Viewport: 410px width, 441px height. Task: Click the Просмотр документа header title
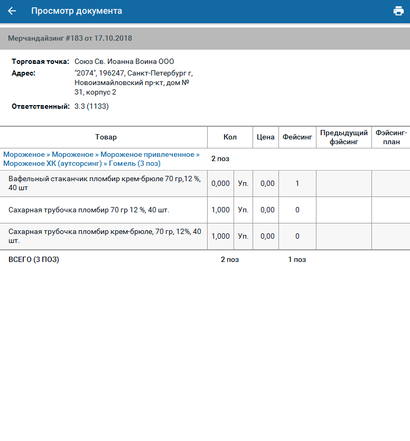(77, 11)
